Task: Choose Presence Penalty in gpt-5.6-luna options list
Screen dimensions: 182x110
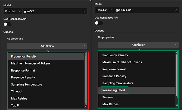Action: point(137,76)
